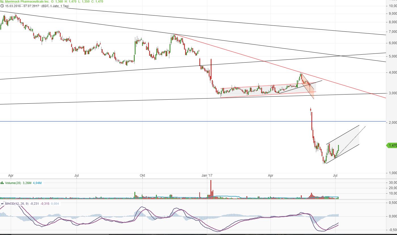Click the 0,084 MACD histogram value
Screen dimensions: 397x235
[55, 203]
